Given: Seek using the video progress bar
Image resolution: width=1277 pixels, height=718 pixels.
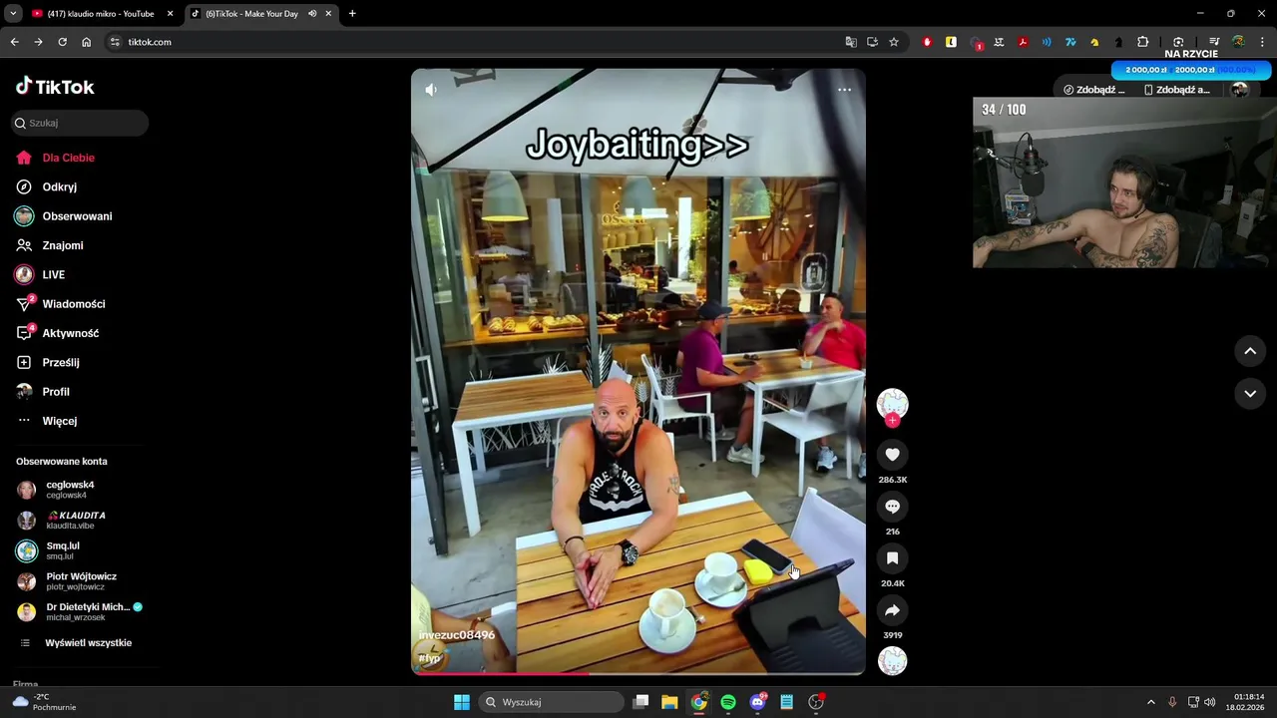Looking at the screenshot, I should [x=638, y=674].
